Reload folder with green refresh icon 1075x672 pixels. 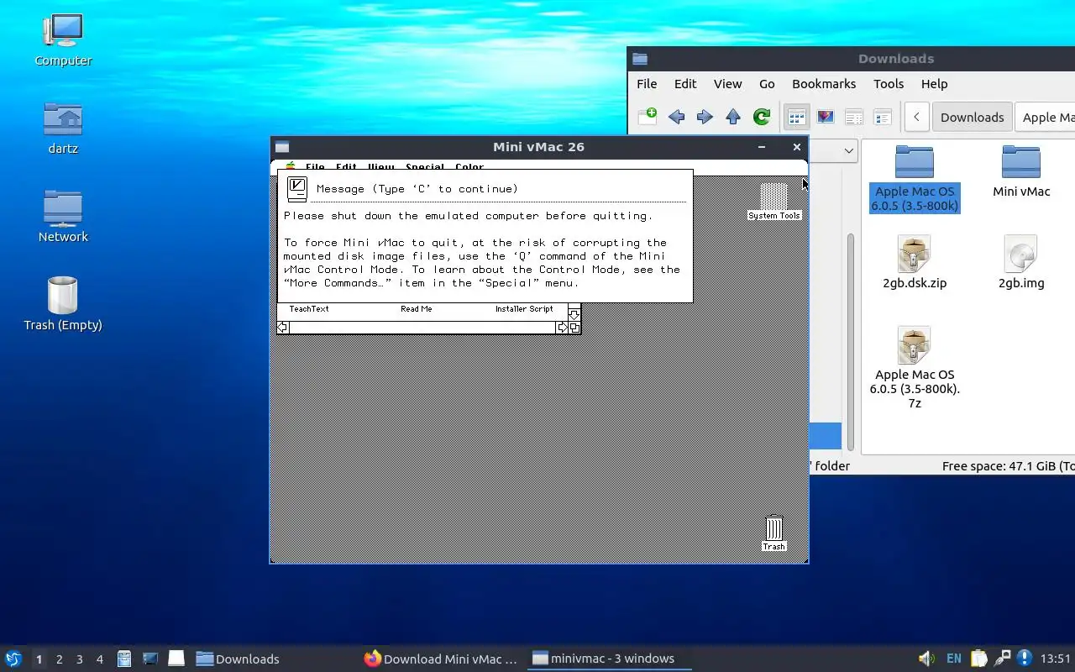[762, 117]
